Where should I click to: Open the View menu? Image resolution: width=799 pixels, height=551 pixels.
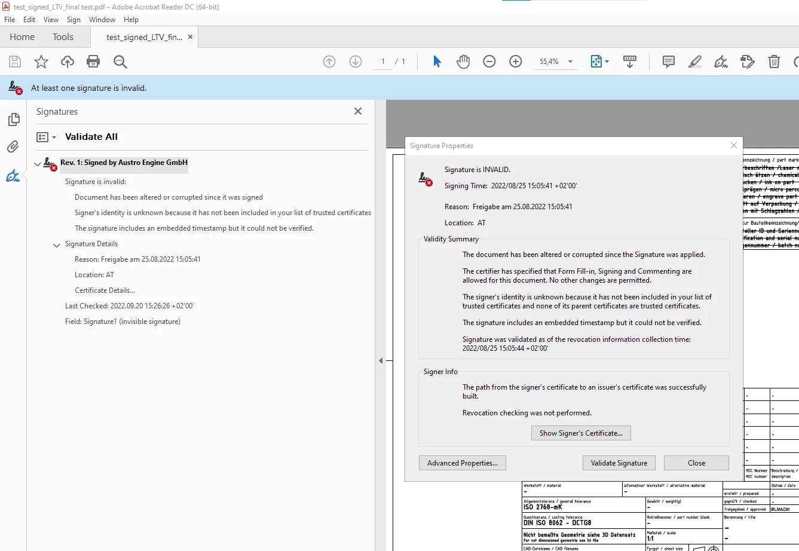tap(51, 20)
